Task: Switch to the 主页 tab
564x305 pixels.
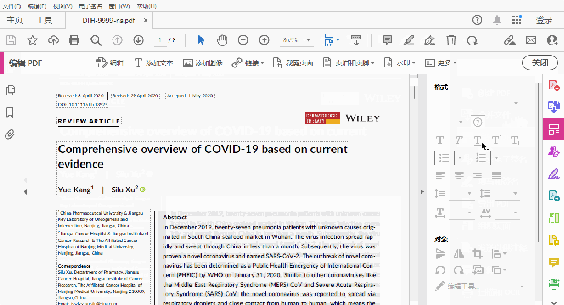Action: point(15,20)
